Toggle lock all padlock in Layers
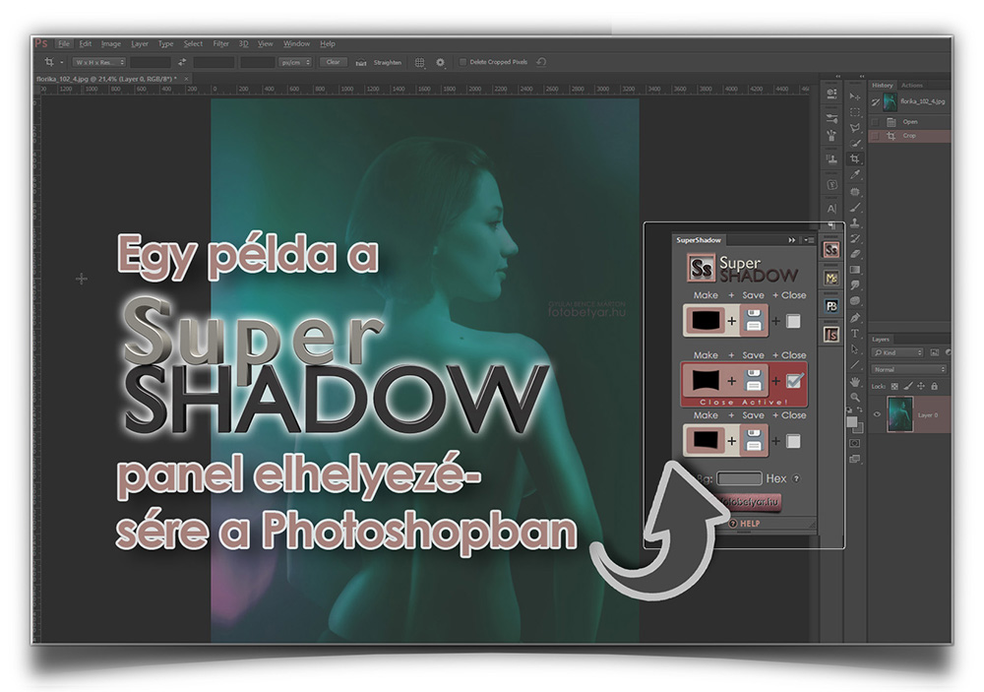Viewport: 984px width, 692px height. click(935, 386)
